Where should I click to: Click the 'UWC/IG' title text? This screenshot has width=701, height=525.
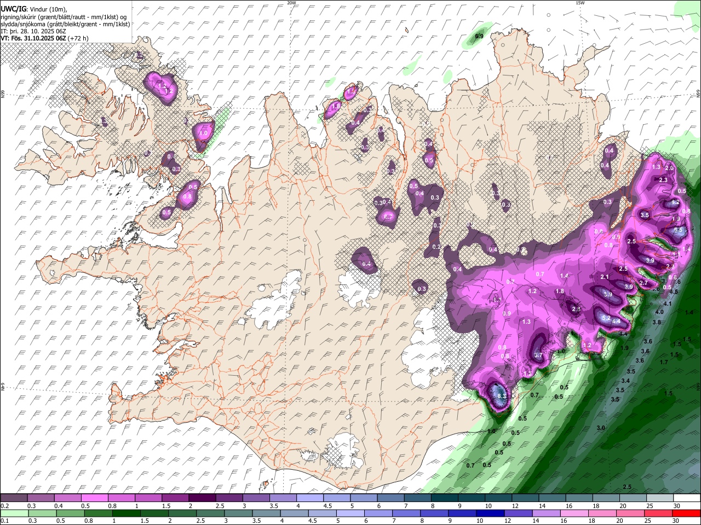[x=13, y=9]
